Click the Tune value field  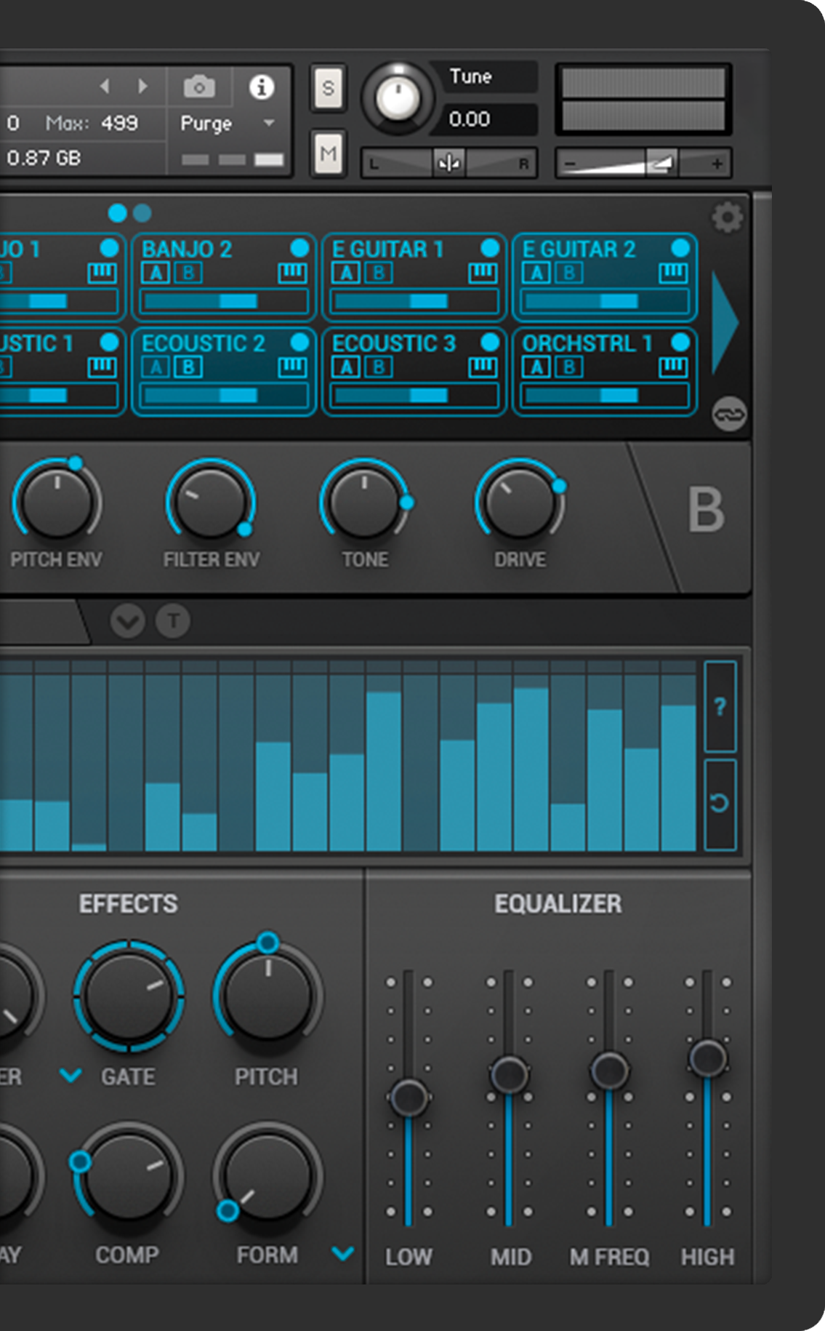coord(483,119)
